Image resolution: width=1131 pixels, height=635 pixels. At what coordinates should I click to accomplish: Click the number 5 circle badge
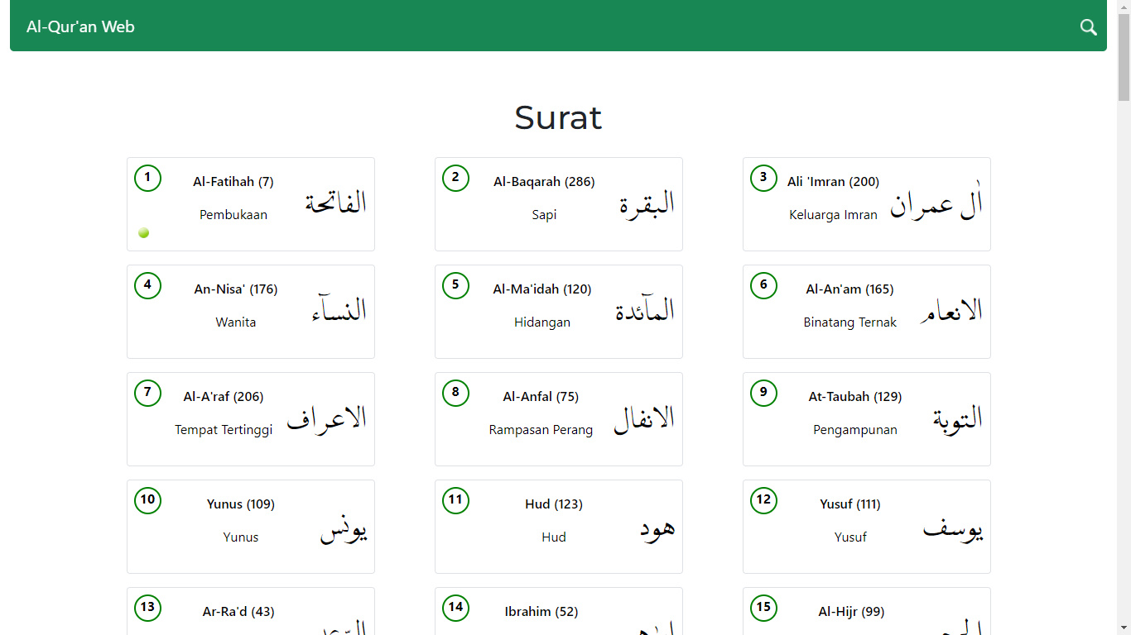[455, 285]
